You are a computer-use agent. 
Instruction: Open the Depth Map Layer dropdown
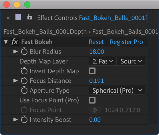pyautogui.click(x=102, y=61)
